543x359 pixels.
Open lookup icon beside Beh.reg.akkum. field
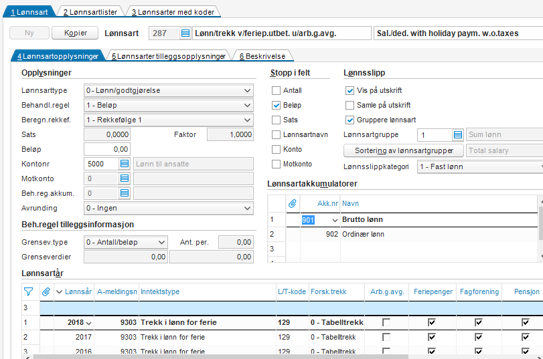pyautogui.click(x=125, y=193)
